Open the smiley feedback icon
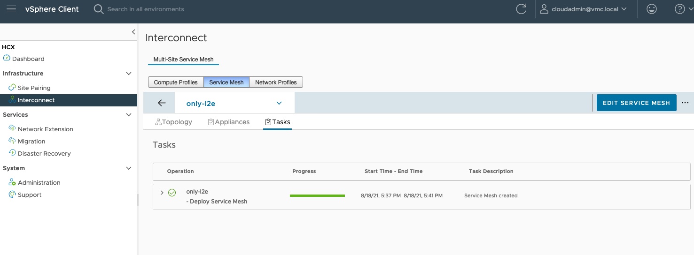The height and width of the screenshot is (255, 694). tap(652, 9)
